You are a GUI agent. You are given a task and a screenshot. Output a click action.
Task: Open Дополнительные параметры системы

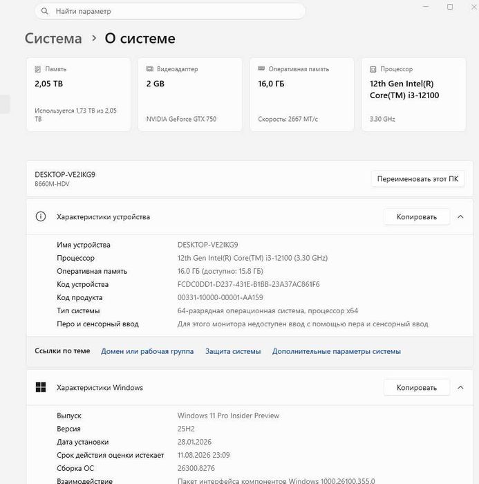click(336, 351)
